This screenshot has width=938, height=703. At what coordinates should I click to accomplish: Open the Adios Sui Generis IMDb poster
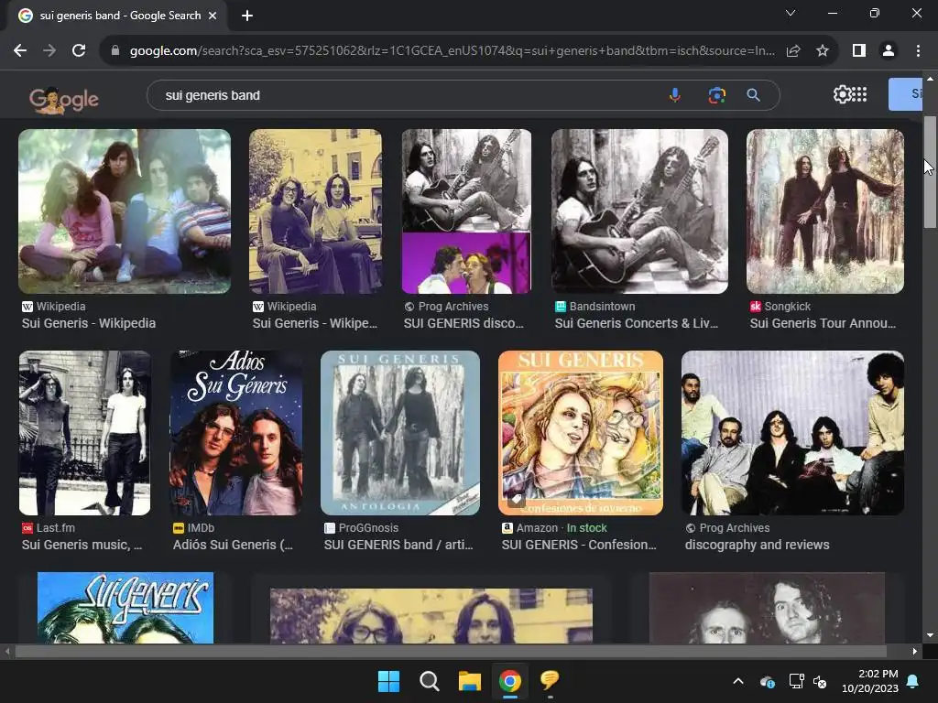pyautogui.click(x=235, y=433)
